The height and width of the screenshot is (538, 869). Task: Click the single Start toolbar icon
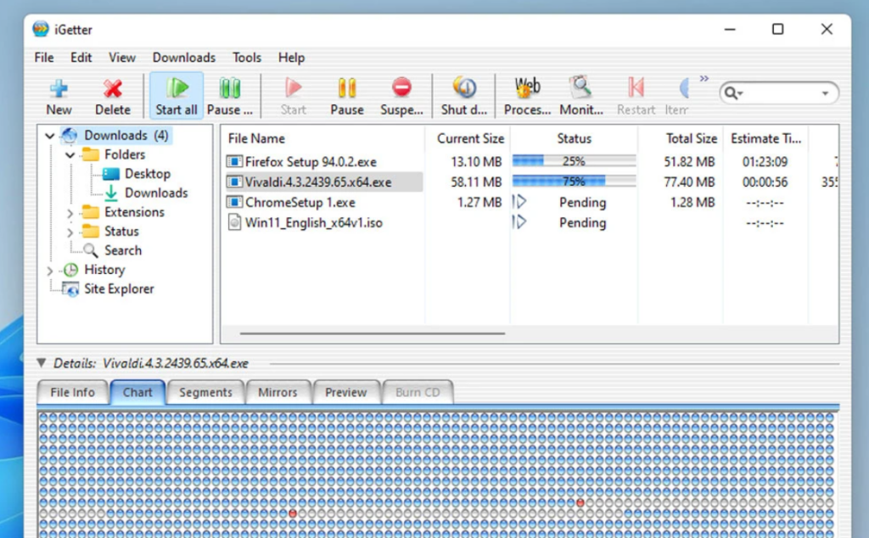(x=293, y=88)
